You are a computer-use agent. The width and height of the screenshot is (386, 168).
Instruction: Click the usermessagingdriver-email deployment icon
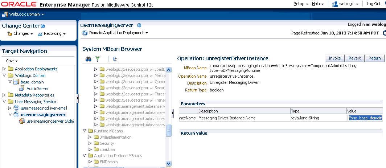[16, 108]
